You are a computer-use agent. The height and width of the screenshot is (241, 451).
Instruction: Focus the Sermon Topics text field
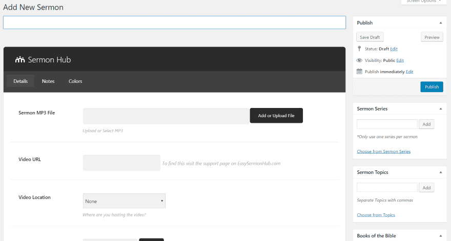(x=387, y=188)
